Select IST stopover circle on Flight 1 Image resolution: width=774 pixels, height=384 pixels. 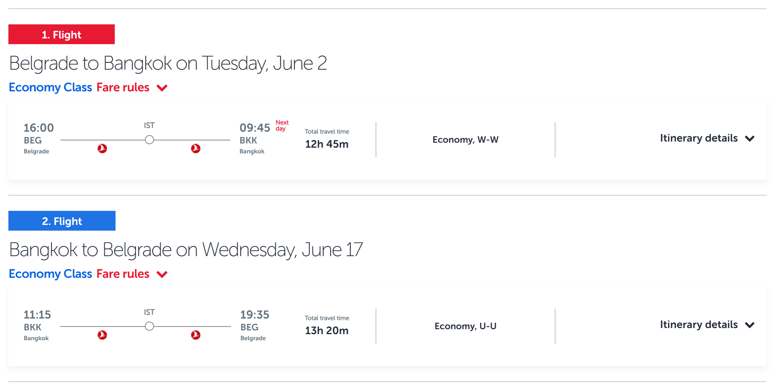coord(149,140)
